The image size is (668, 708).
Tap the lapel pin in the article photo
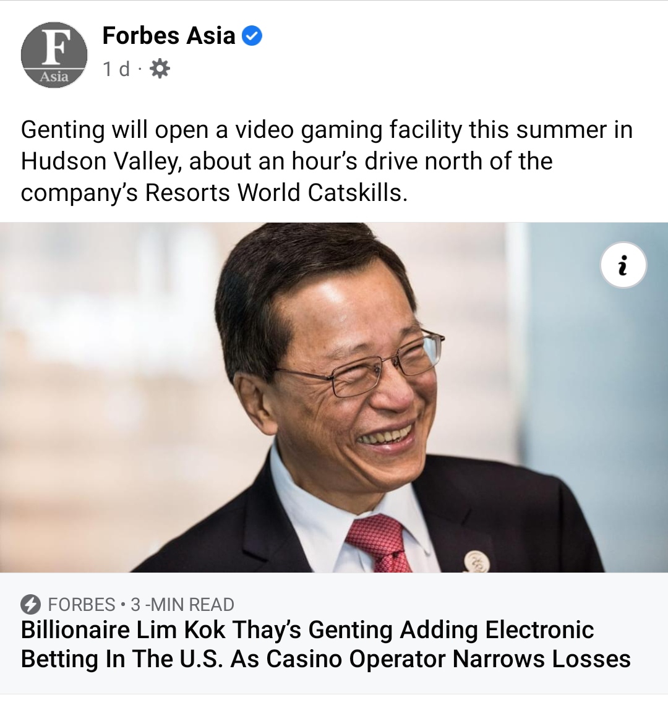coord(477,562)
